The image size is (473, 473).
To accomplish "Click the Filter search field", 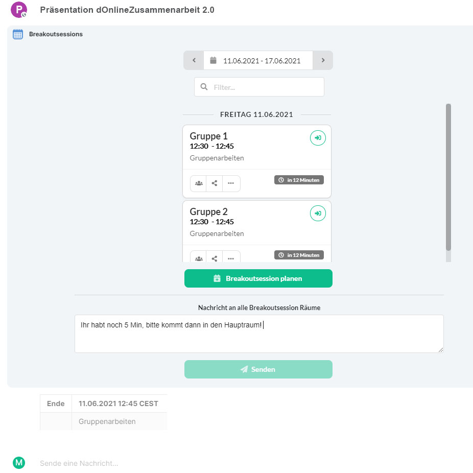I will 259,87.
